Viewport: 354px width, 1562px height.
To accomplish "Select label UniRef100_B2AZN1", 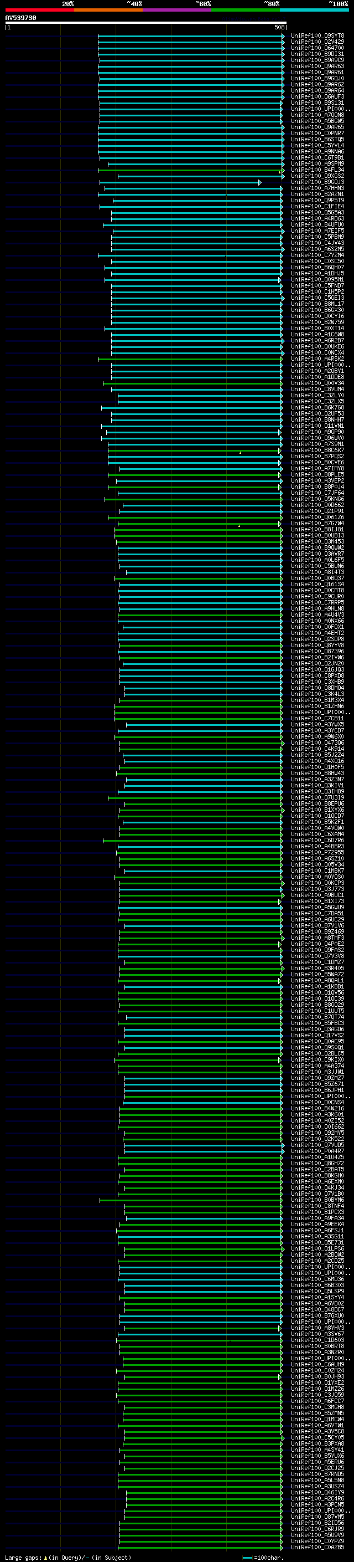I will [x=317, y=194].
